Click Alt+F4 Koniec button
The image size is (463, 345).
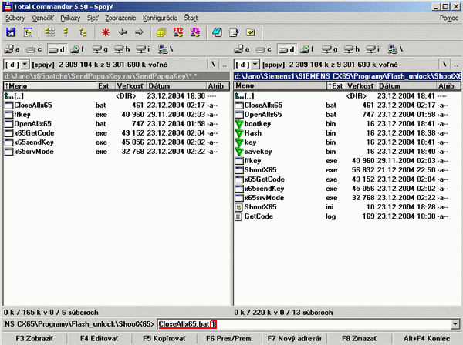[427, 339]
